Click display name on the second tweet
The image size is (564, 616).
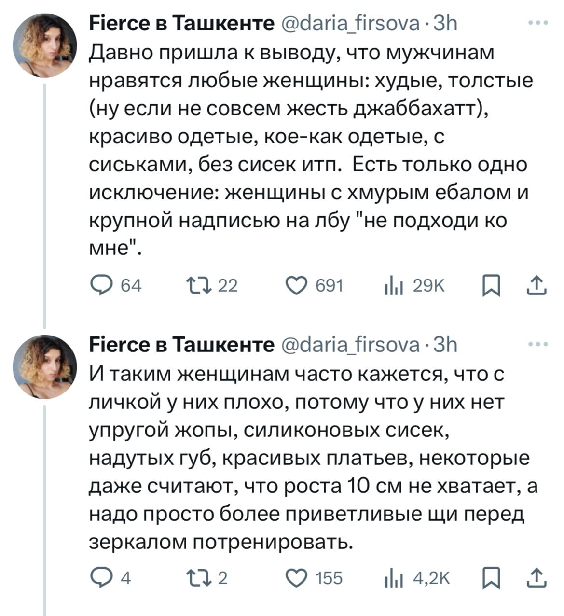click(181, 345)
